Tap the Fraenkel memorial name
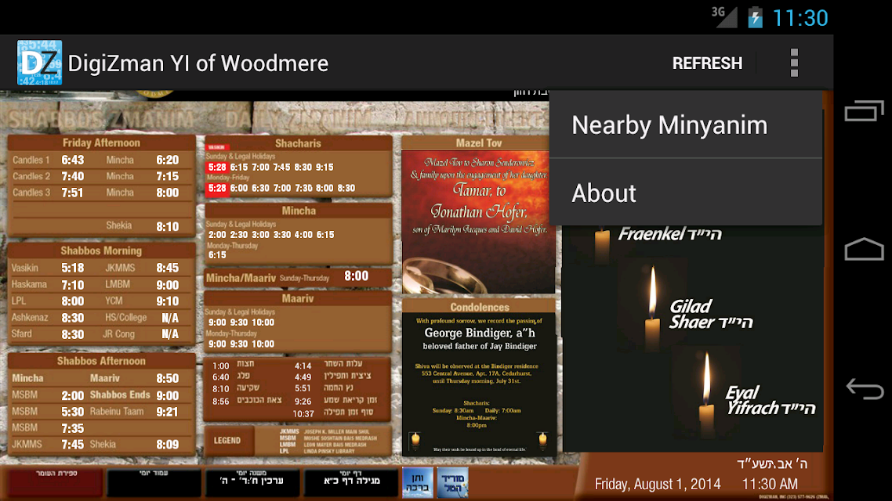The height and width of the screenshot is (501, 892). point(670,234)
